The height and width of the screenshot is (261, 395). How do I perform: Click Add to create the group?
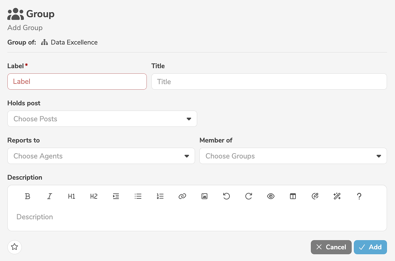[370, 247]
